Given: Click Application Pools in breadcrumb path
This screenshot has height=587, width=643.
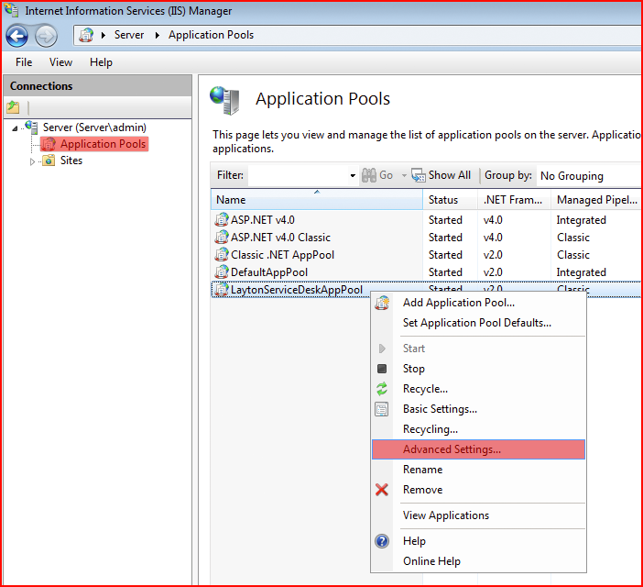Looking at the screenshot, I should tap(211, 35).
